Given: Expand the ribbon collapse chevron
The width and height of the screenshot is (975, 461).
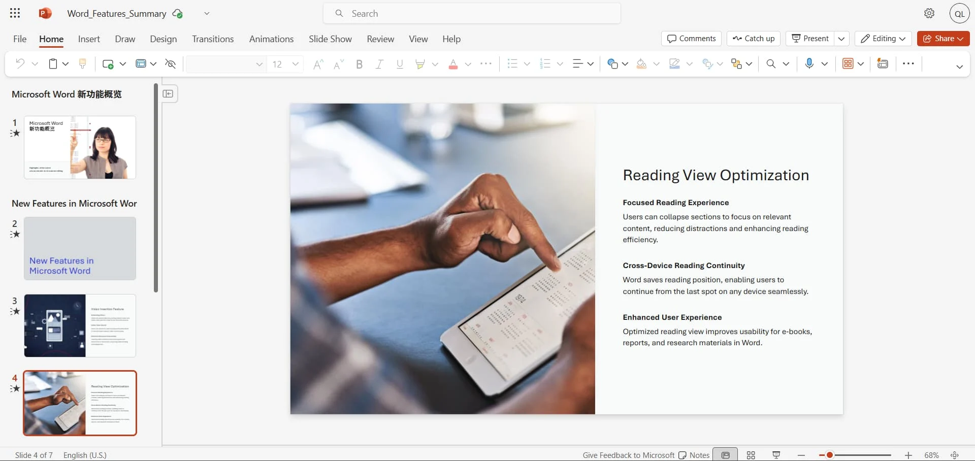Looking at the screenshot, I should 959,67.
